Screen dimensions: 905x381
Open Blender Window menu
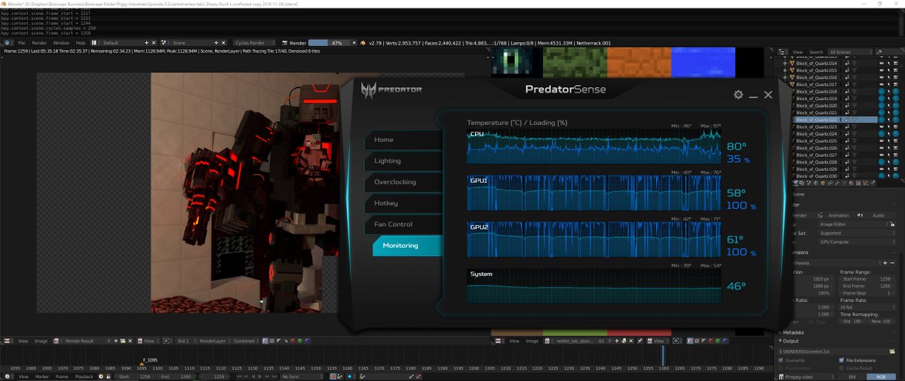coord(60,43)
